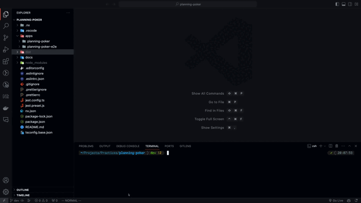Open remote window button in status bar

pyautogui.click(x=4, y=200)
